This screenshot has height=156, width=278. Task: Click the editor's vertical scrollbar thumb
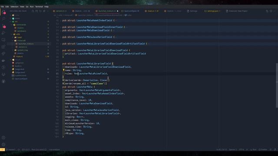(277, 85)
